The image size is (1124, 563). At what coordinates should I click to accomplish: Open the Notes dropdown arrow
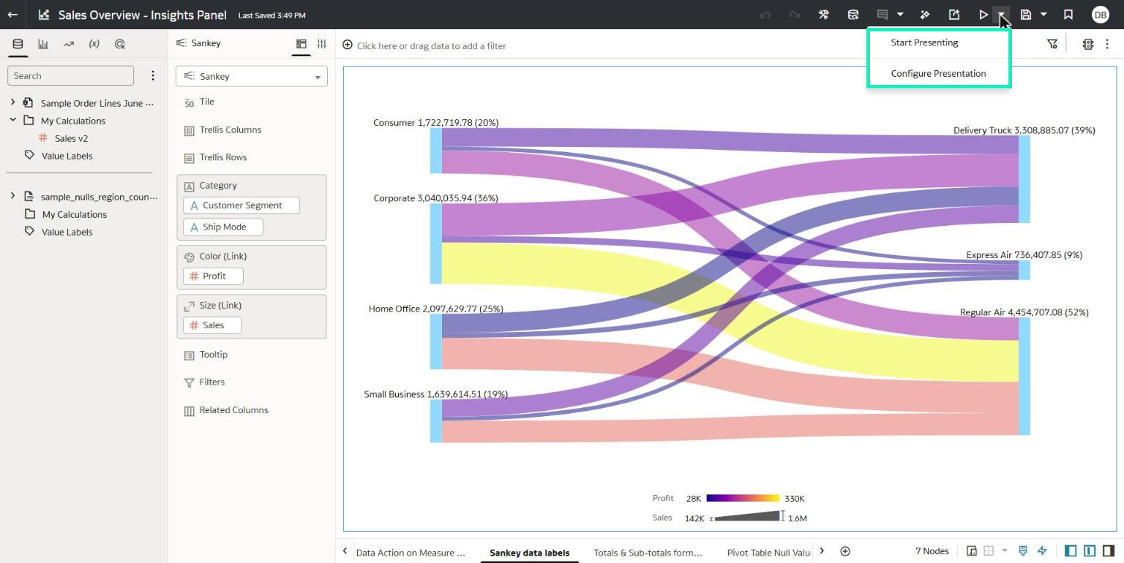[900, 15]
